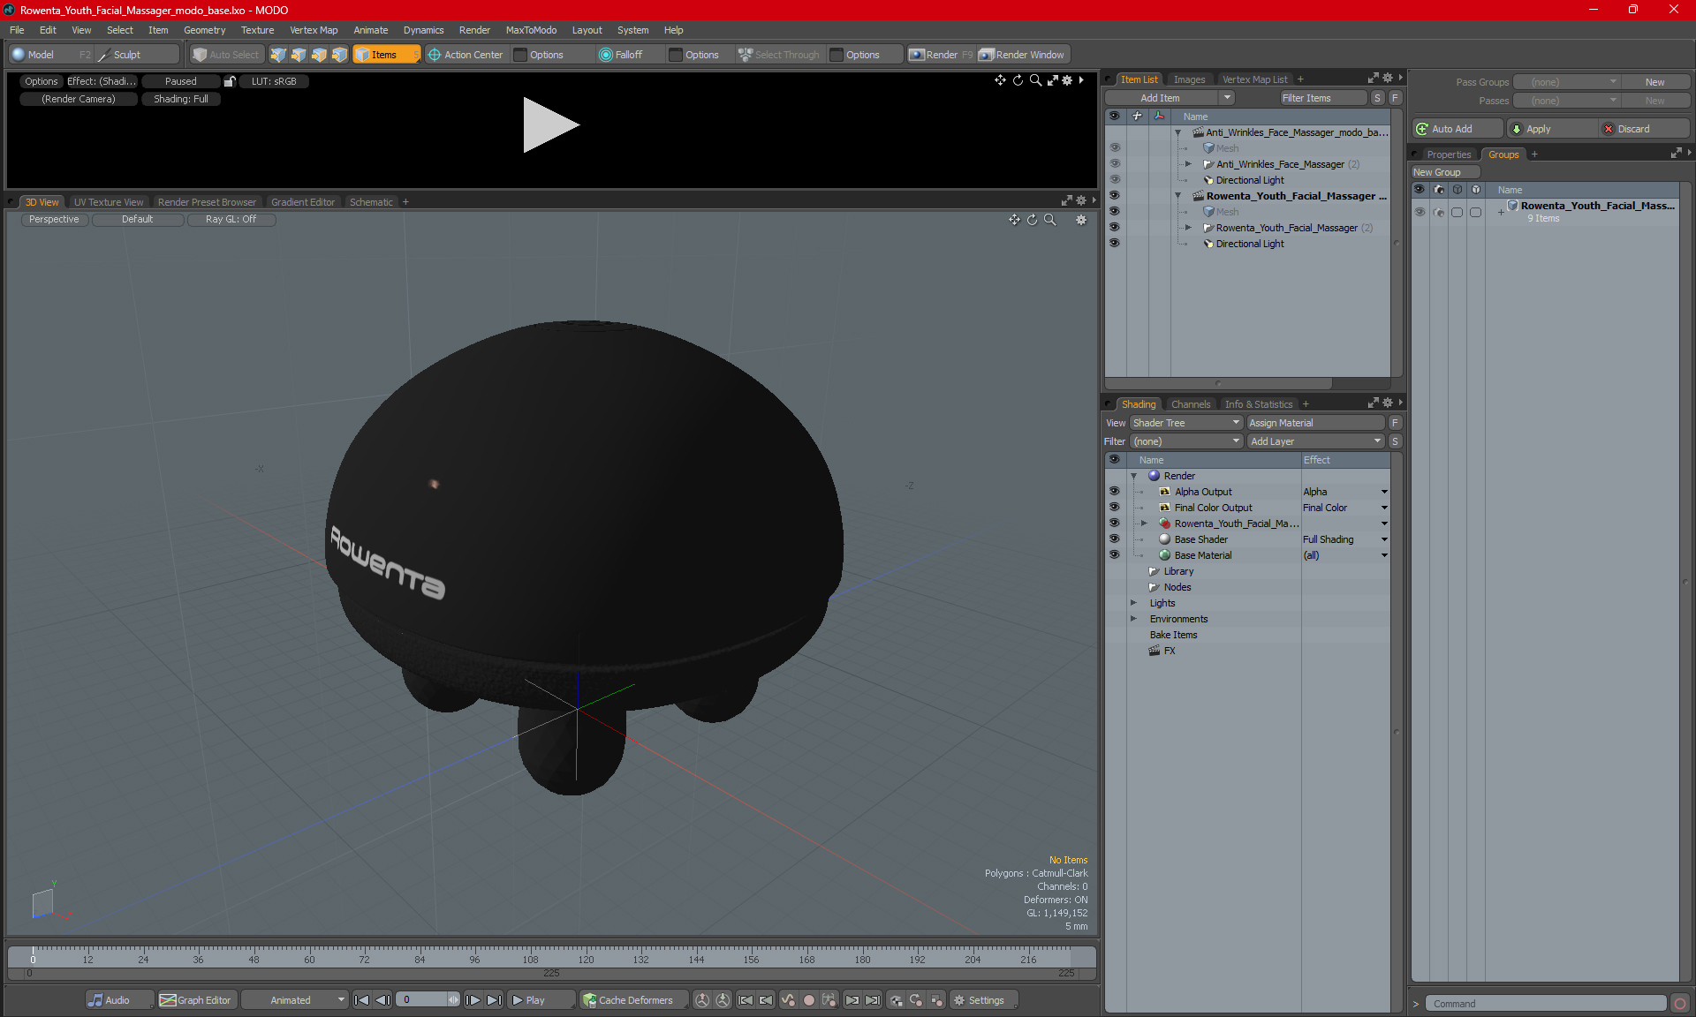Image resolution: width=1696 pixels, height=1017 pixels.
Task: Go to first frame
Action: click(361, 1000)
